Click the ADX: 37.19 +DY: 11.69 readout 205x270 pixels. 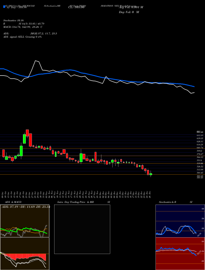(x=25, y=207)
